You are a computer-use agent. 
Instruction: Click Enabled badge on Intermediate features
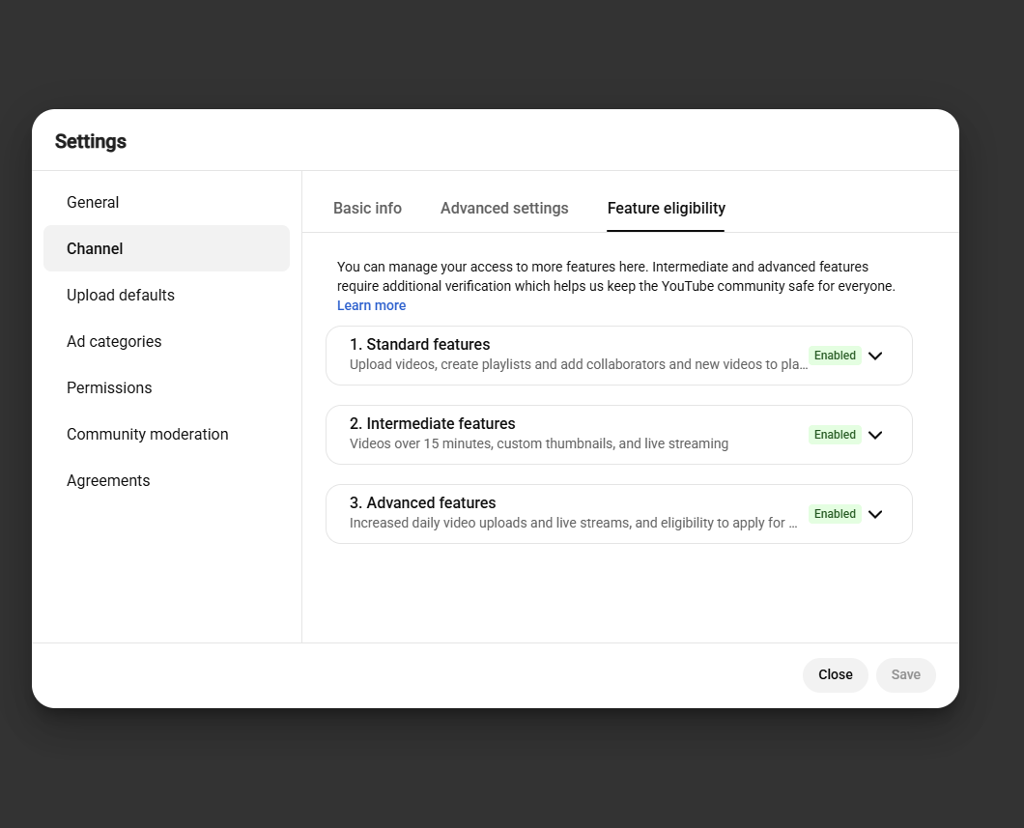click(835, 435)
